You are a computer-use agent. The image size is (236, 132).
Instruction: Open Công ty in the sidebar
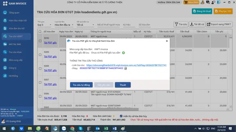(13, 68)
